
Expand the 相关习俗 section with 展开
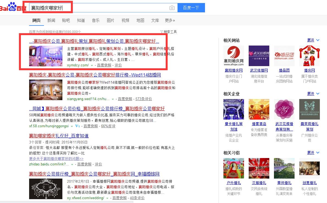pyautogui.click(x=313, y=153)
